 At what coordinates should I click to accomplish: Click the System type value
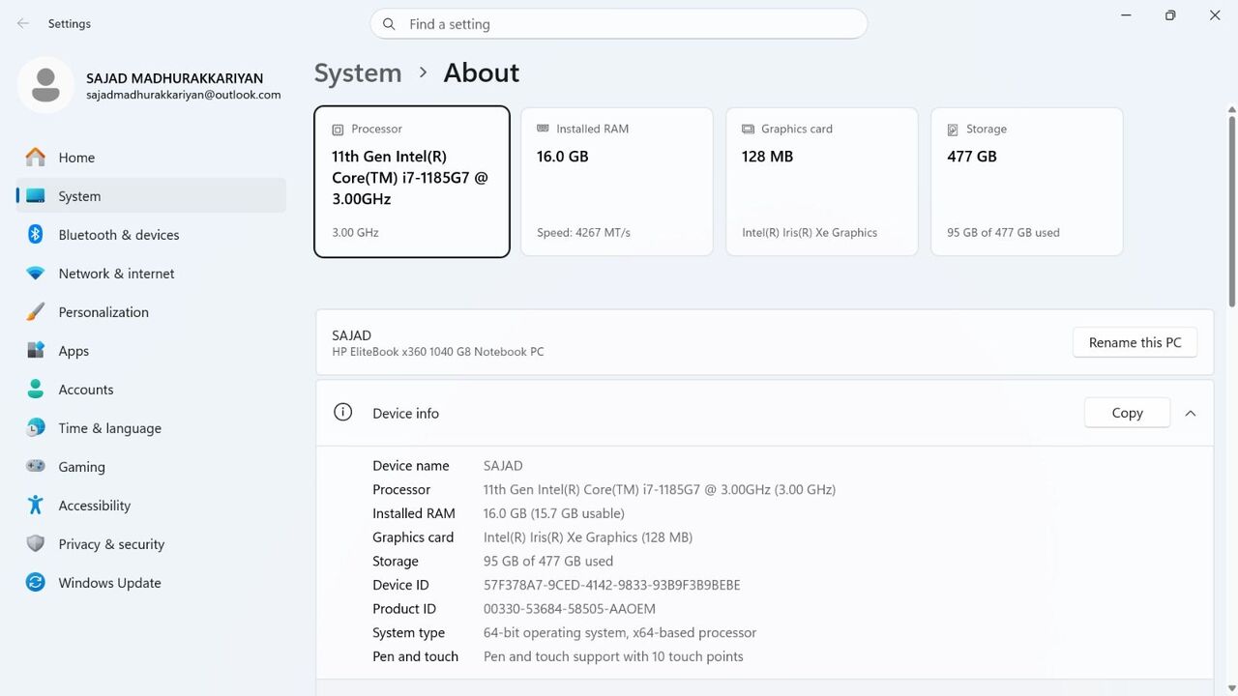[x=620, y=633]
